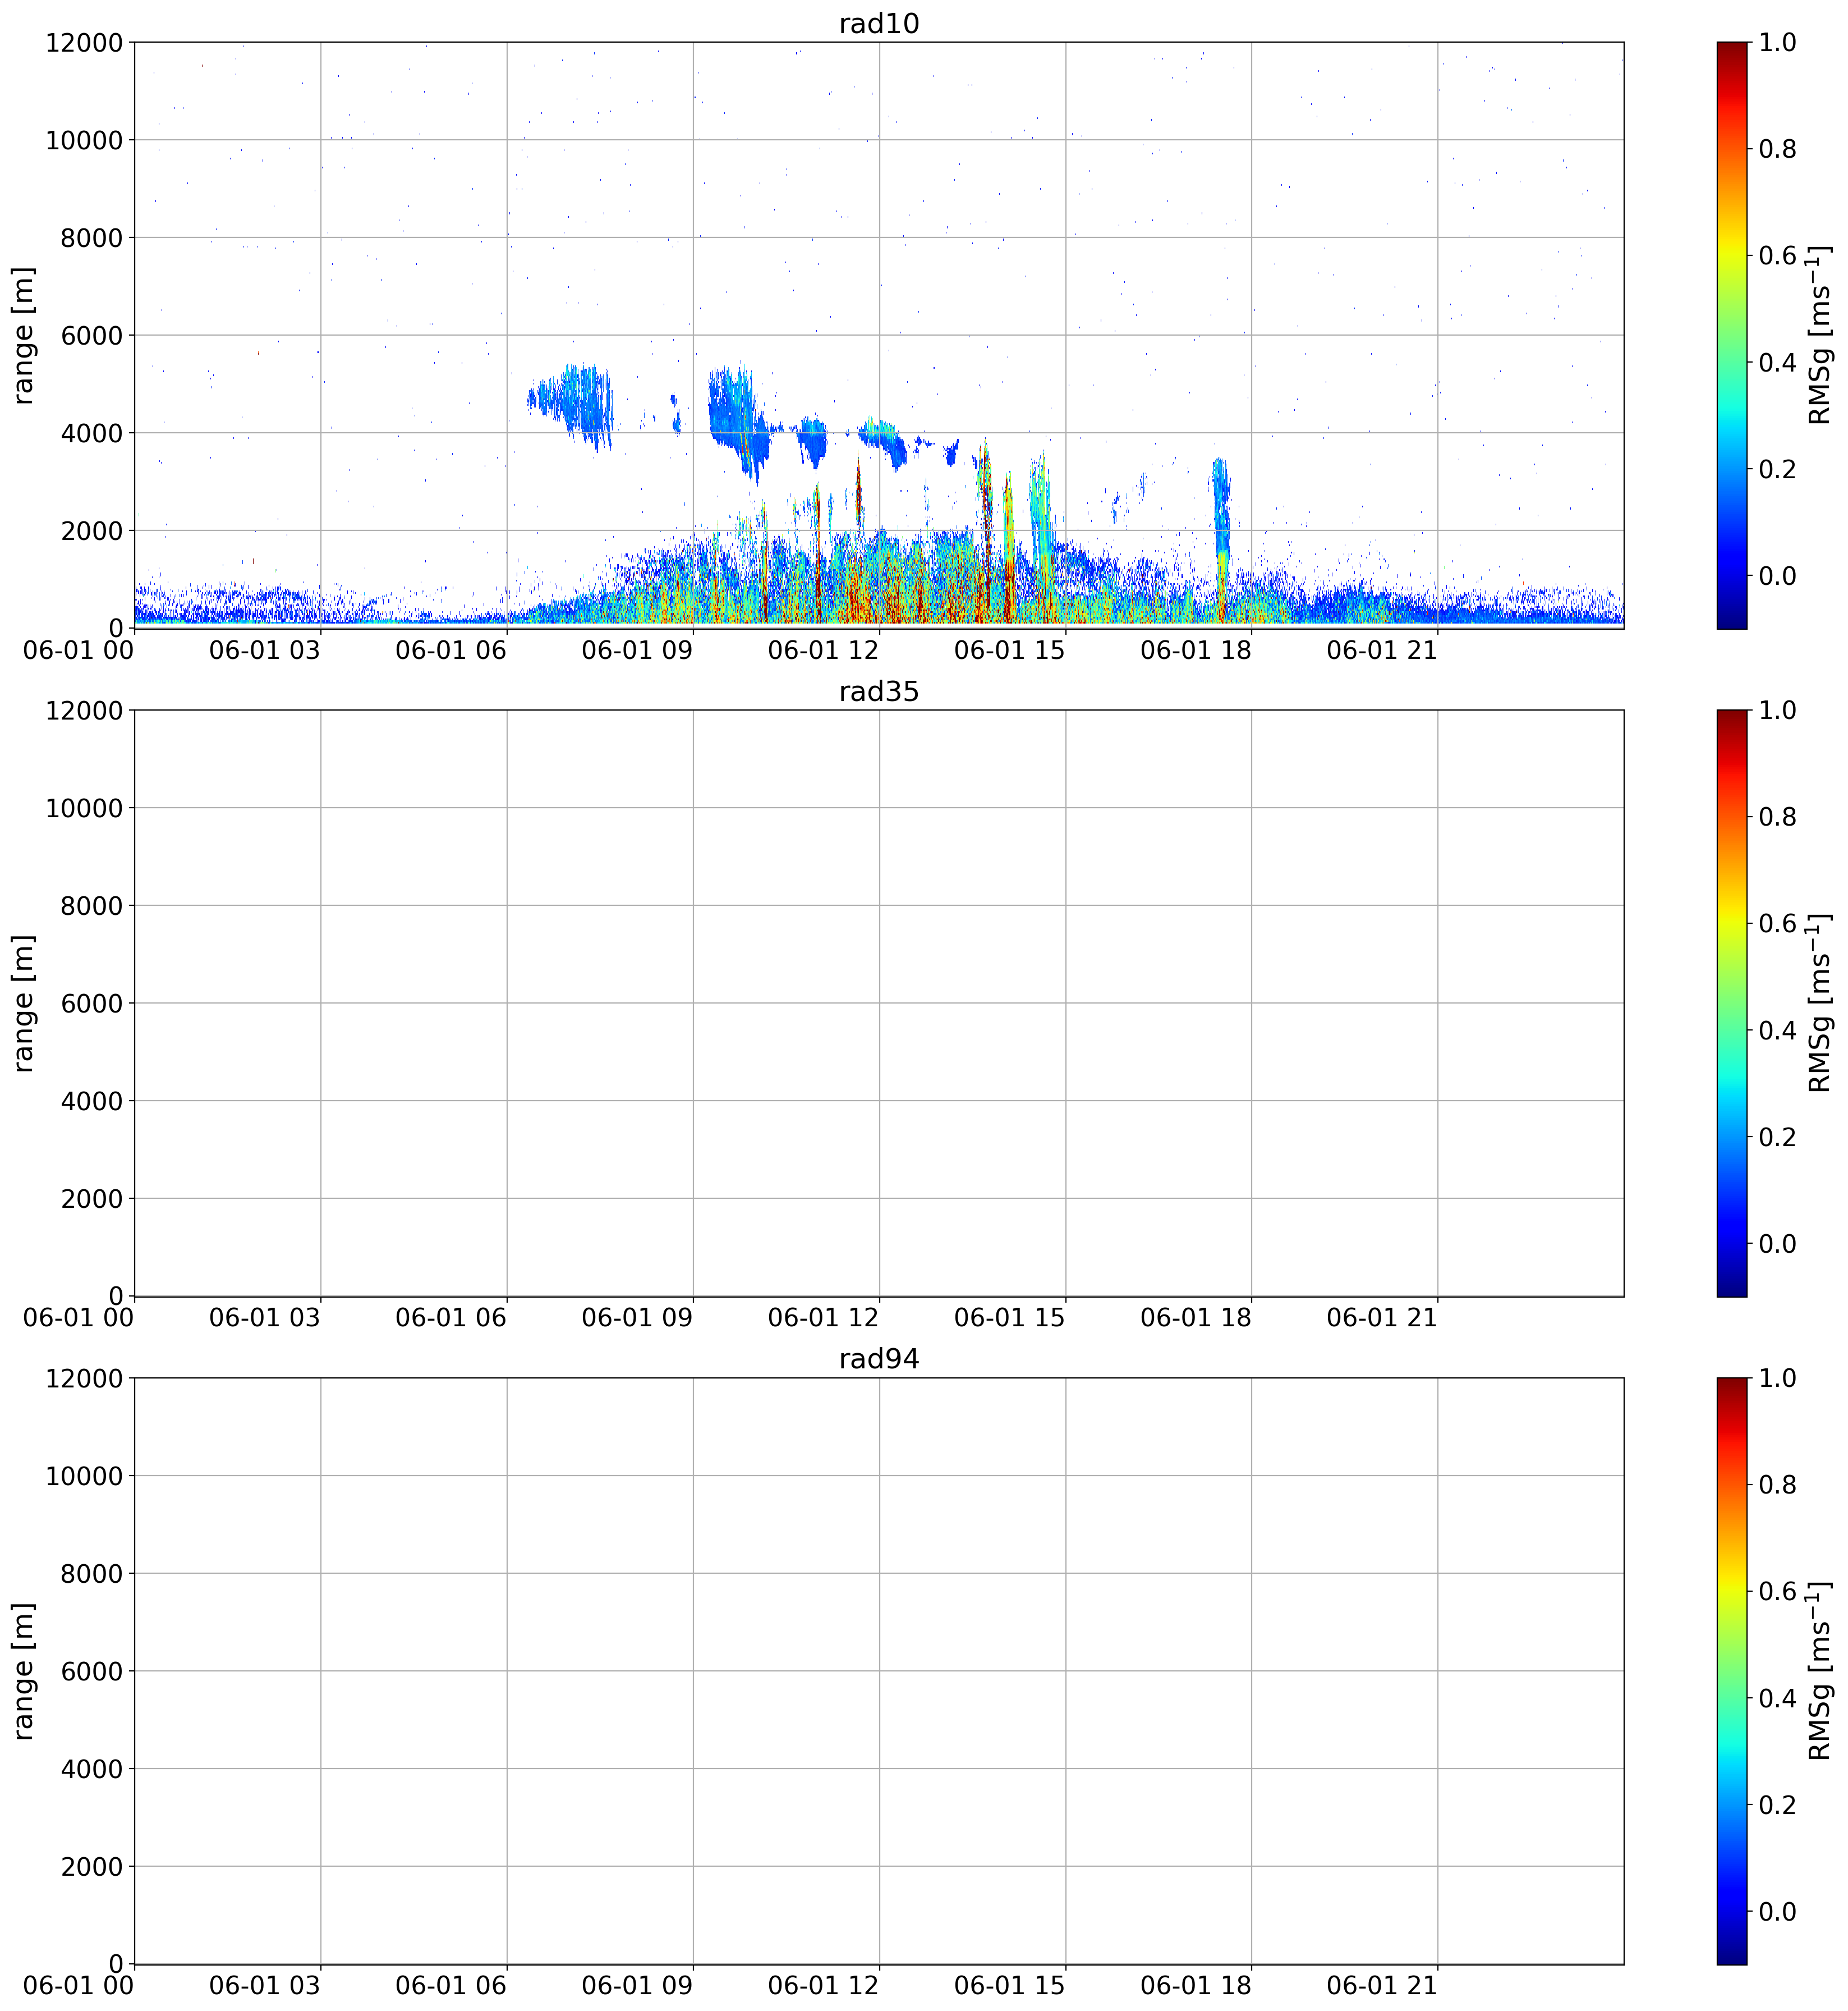The image size is (1848, 2011).
Task: Click the "rad94" plot title
Action: (878, 1359)
